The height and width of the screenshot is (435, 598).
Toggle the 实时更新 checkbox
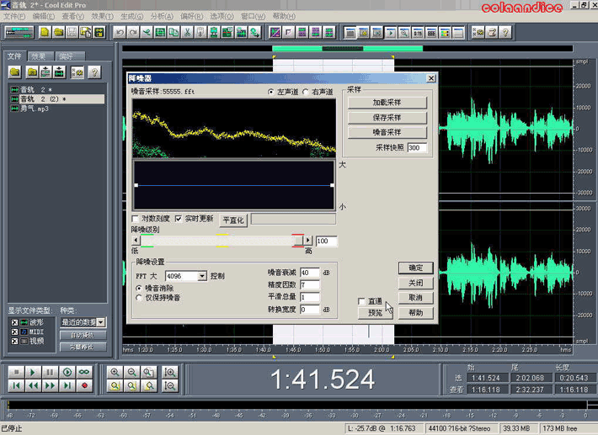coord(179,219)
